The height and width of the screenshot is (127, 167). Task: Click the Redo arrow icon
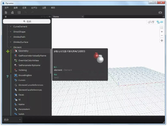point(32,12)
